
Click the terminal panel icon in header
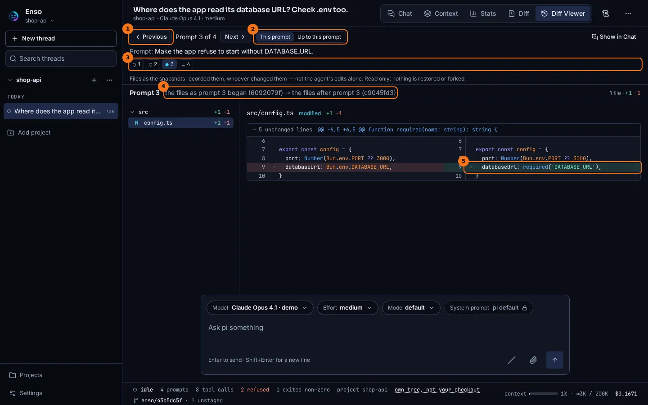606,13
